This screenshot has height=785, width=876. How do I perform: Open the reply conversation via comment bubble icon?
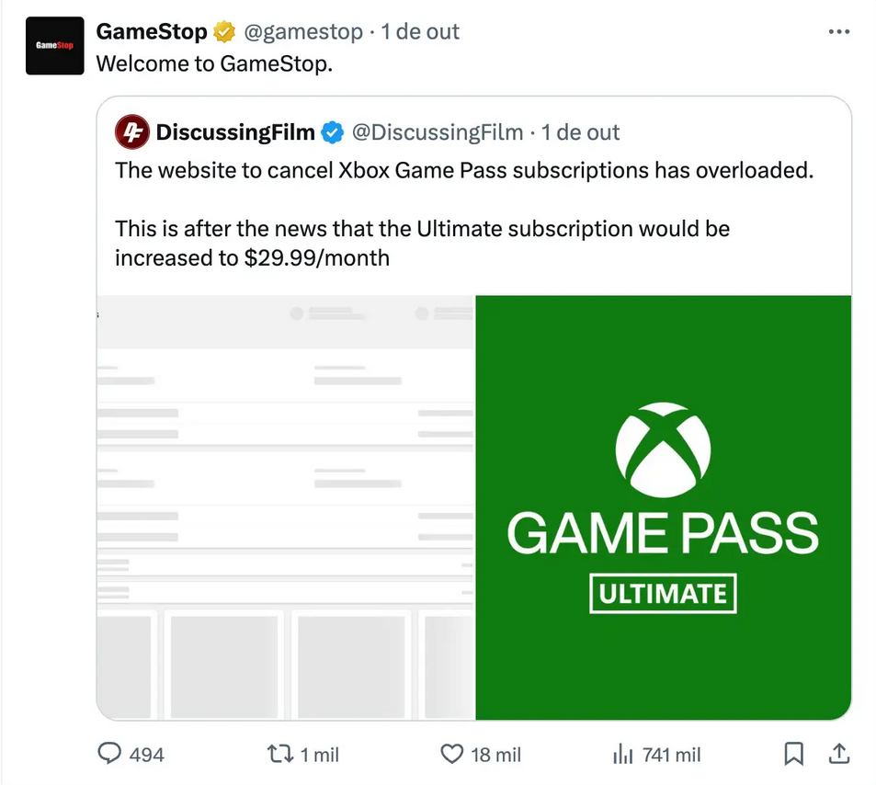click(x=108, y=754)
